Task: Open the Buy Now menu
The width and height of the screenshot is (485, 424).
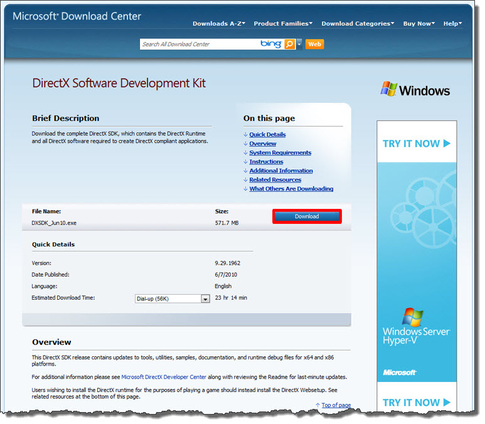Action: [419, 23]
